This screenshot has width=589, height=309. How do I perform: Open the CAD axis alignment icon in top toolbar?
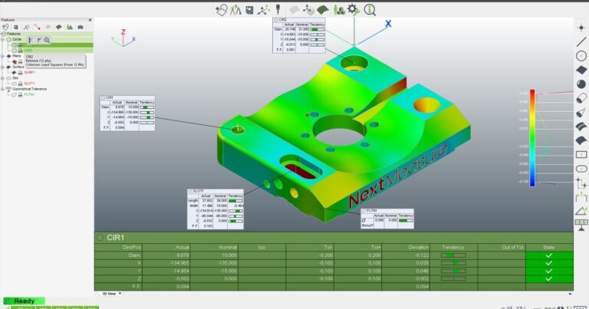308,10
